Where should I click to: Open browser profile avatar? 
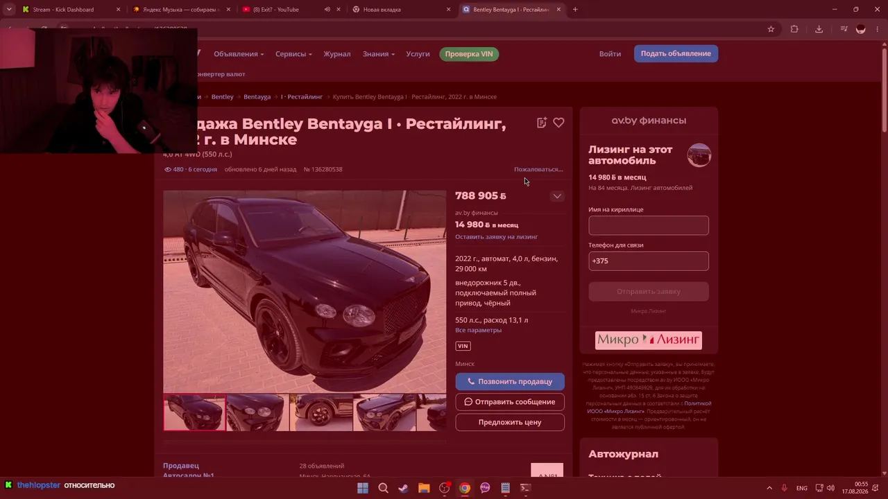[861, 29]
